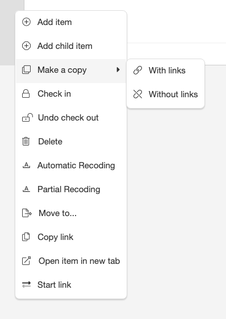The image size is (226, 319).
Task: Choose the Partial Recoding option
Action: 71,189
